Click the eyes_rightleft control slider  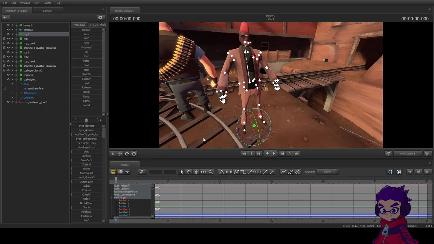[x=86, y=126]
